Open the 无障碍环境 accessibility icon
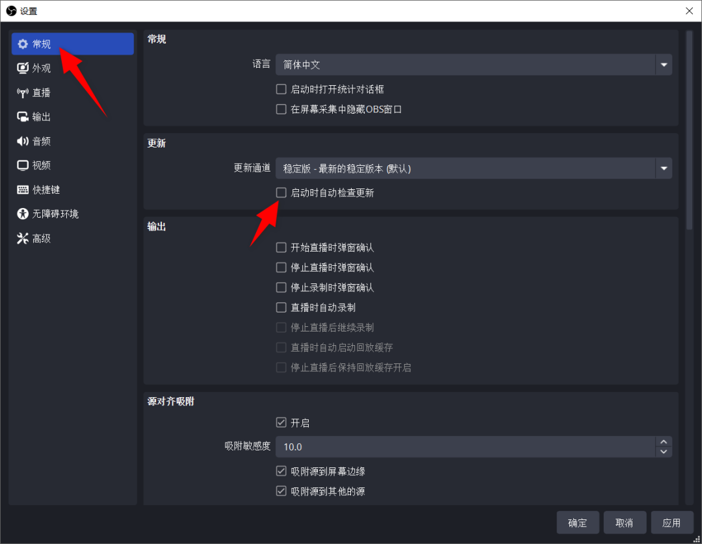The width and height of the screenshot is (702, 544). [x=22, y=214]
